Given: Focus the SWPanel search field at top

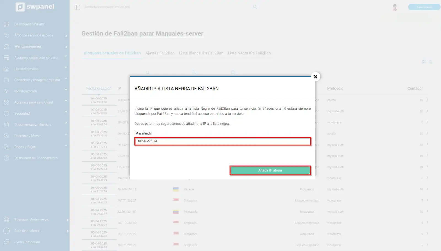Looking at the screenshot, I should click(x=168, y=7).
